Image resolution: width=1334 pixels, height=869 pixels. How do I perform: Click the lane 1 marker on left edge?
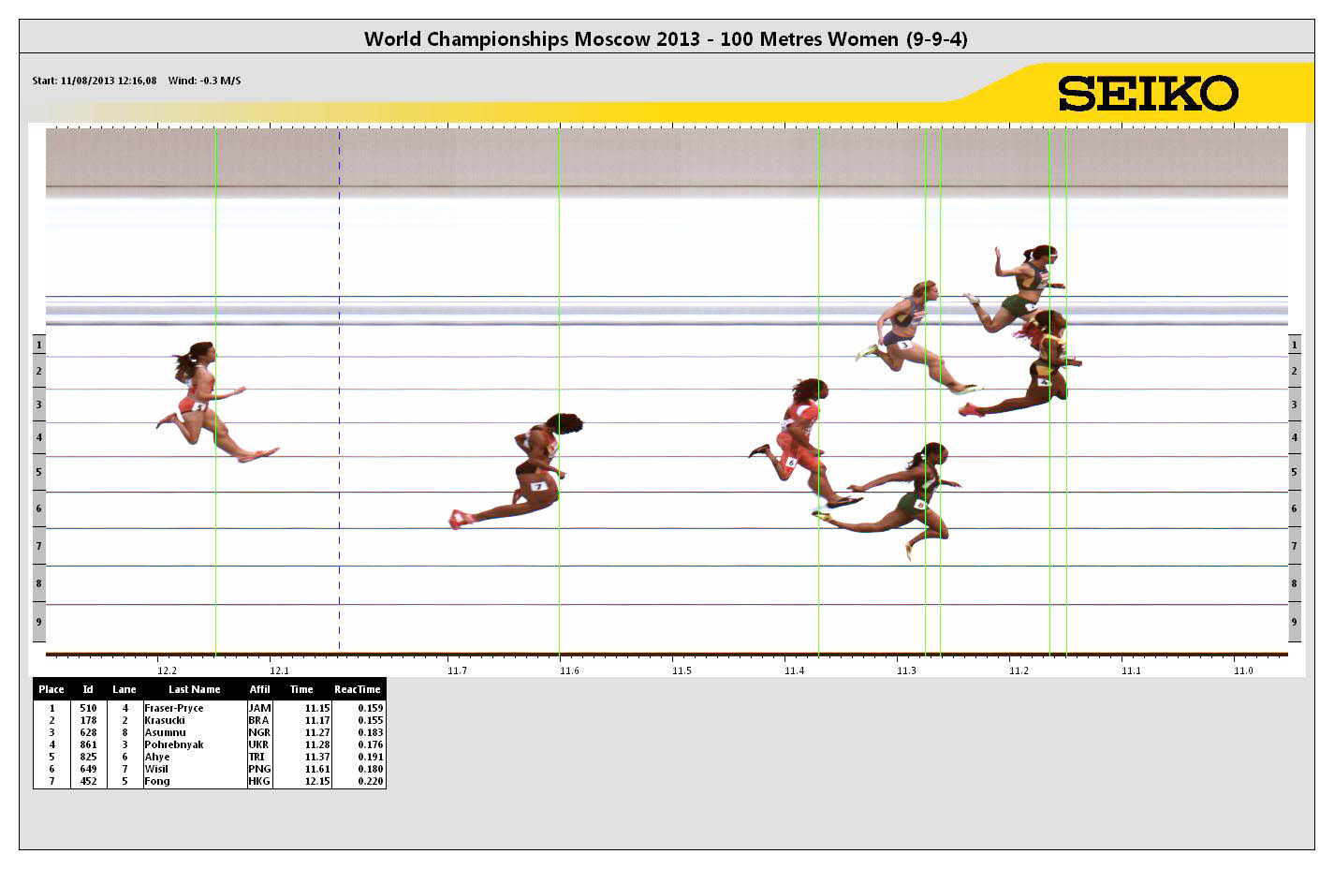38,345
